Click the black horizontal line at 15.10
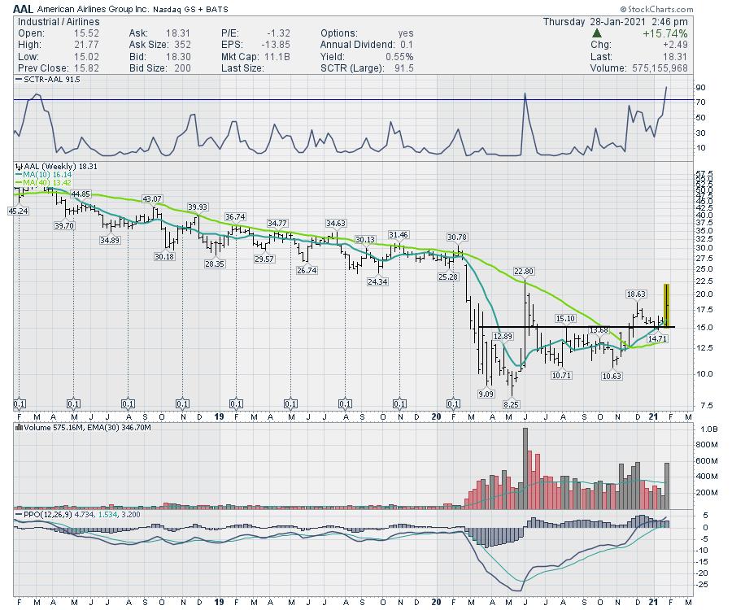Image resolution: width=732 pixels, height=610 pixels. click(569, 327)
